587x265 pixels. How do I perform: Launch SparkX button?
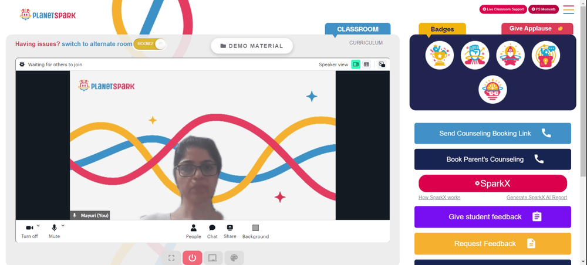point(492,184)
